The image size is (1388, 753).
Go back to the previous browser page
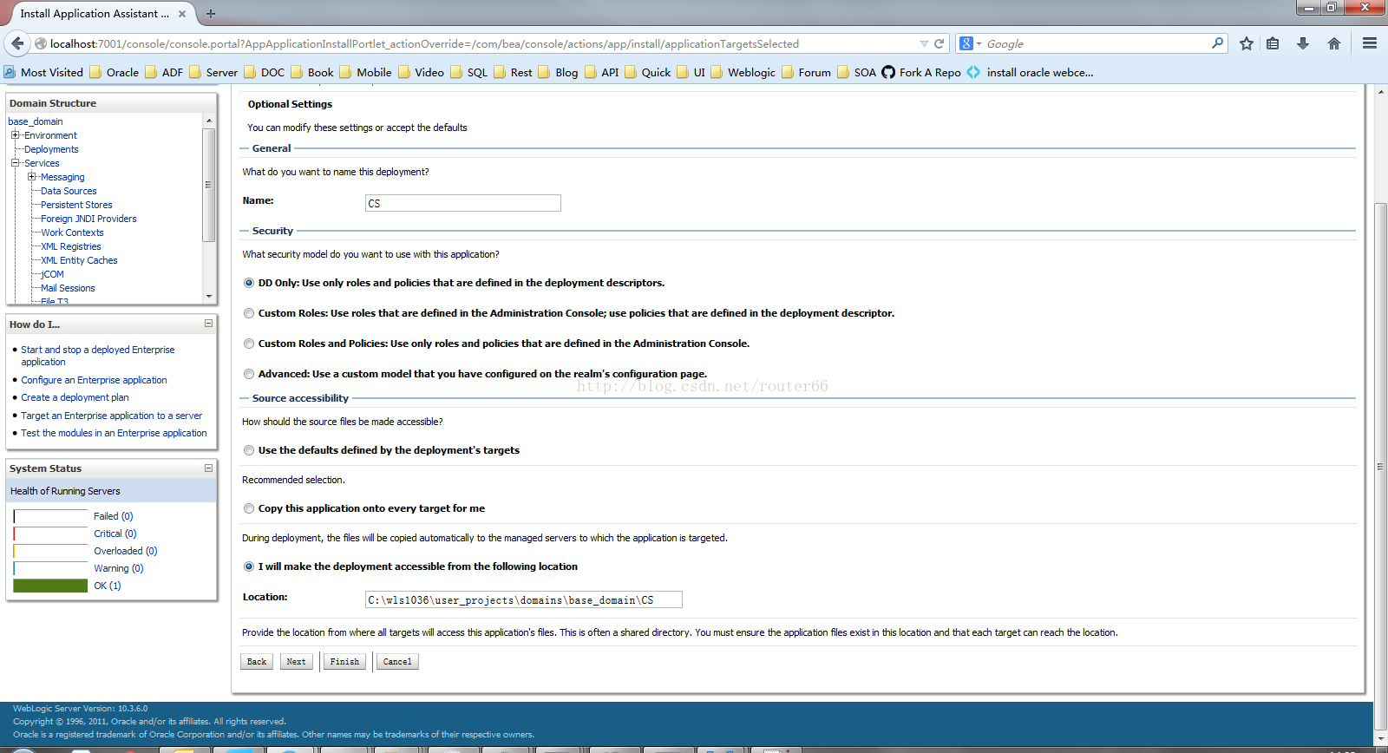pos(17,43)
